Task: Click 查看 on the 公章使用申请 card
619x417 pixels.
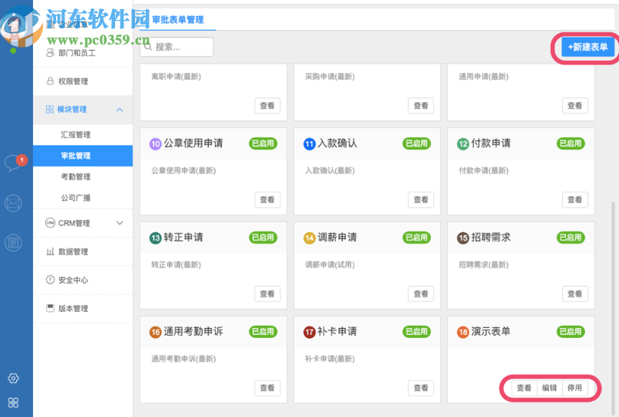Action: tap(267, 199)
